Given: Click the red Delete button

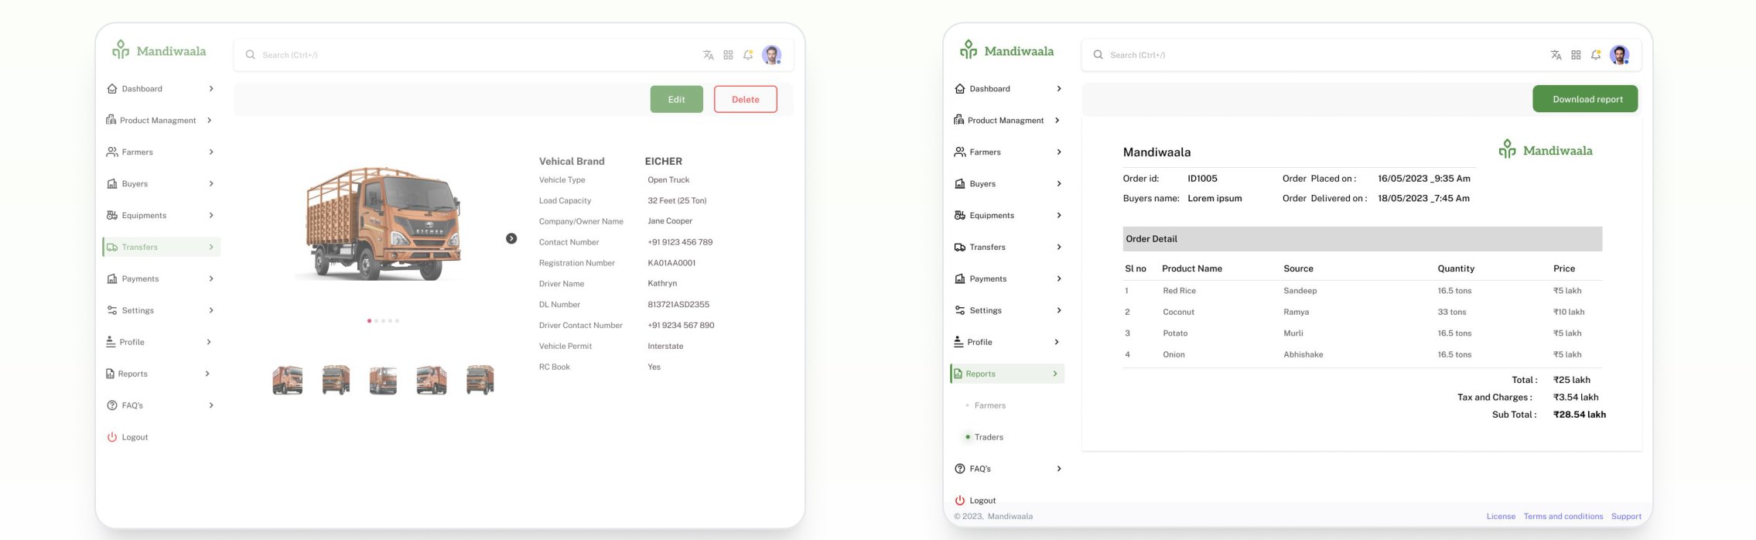Looking at the screenshot, I should (x=745, y=99).
